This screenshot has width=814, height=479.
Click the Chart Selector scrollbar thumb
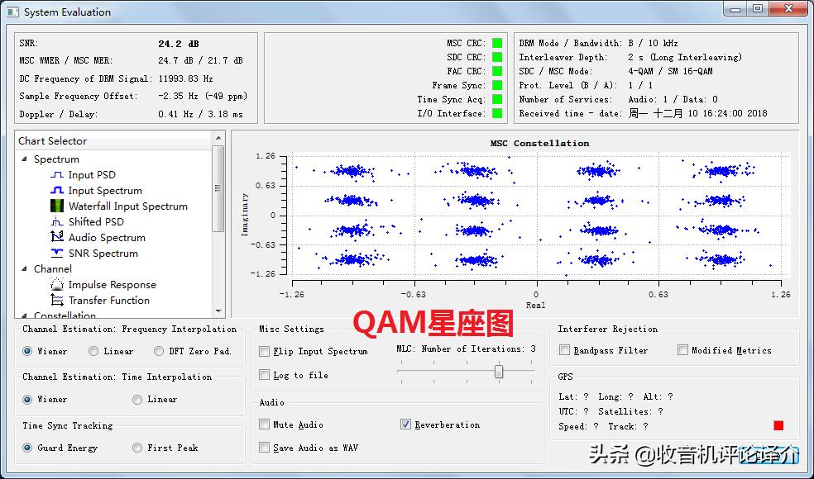pyautogui.click(x=218, y=188)
